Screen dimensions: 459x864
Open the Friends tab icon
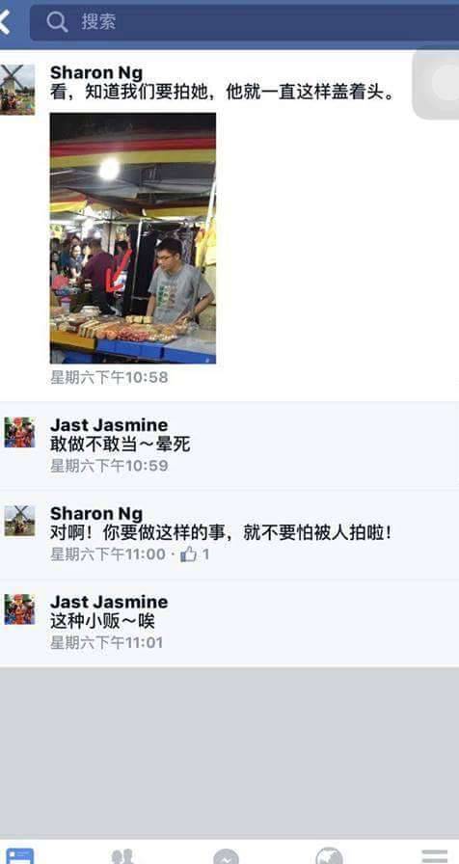(122, 856)
